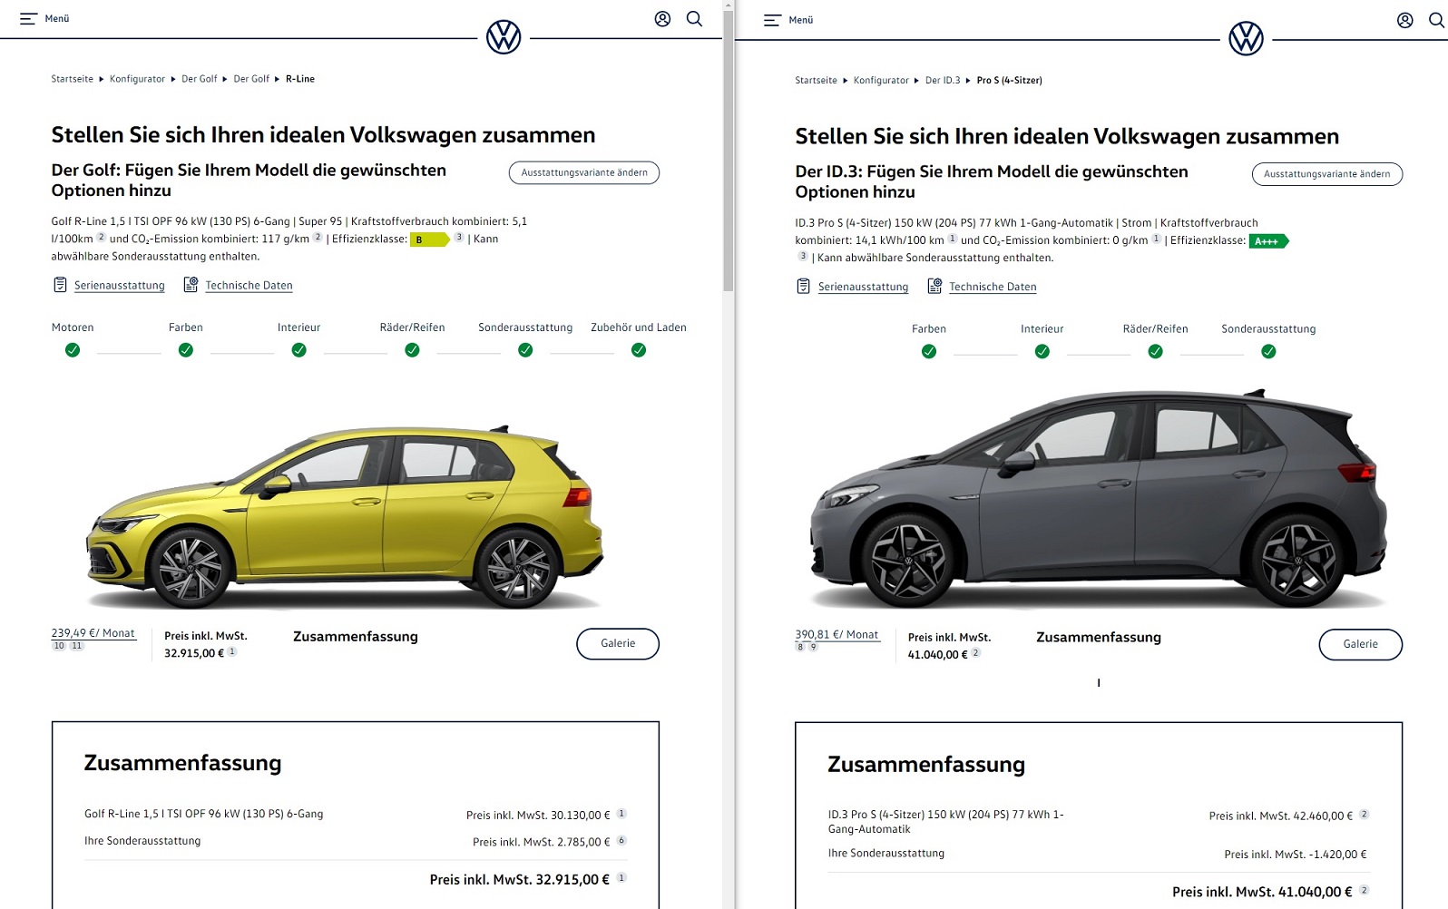This screenshot has width=1448, height=909.
Task: Click the search magnifier in the ID.3 window
Action: pos(1436,20)
